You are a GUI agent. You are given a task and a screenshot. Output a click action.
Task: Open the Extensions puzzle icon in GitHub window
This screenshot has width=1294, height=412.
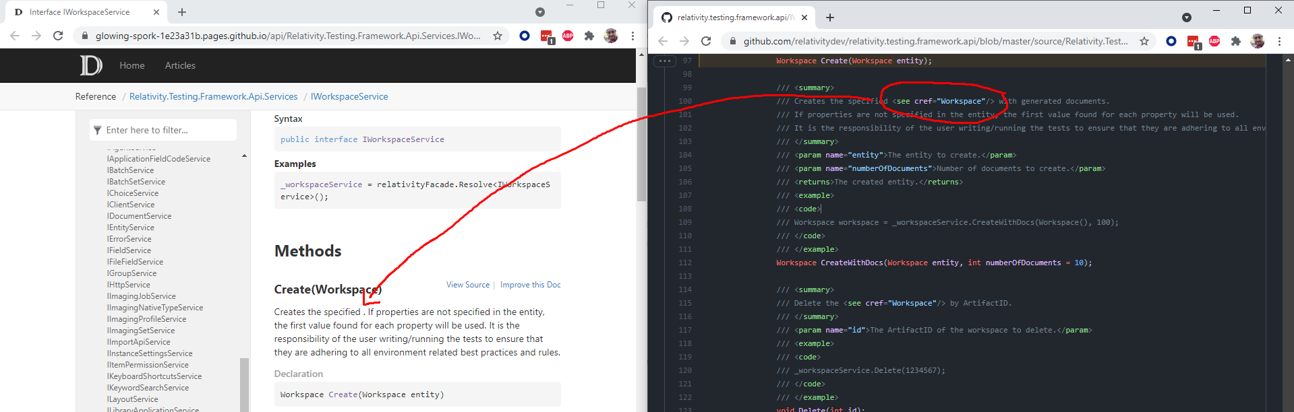coord(1235,41)
